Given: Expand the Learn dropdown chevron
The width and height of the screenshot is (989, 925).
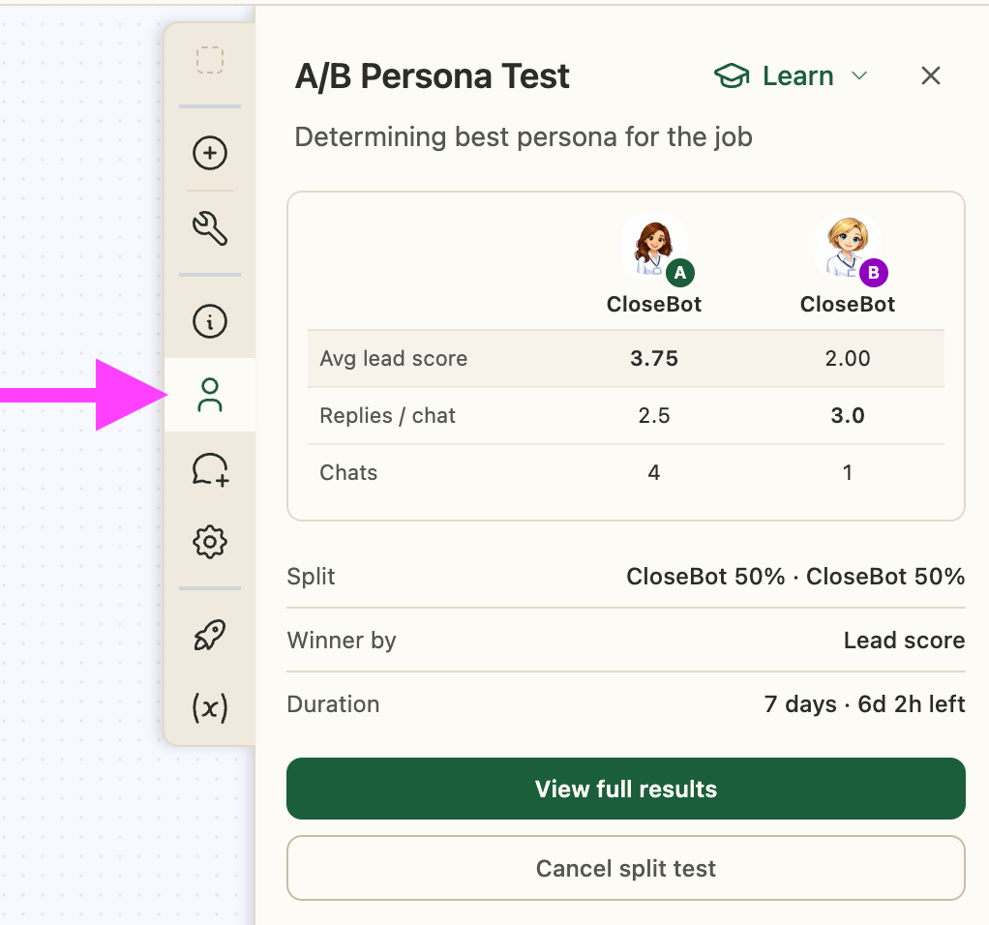Looking at the screenshot, I should [x=859, y=75].
